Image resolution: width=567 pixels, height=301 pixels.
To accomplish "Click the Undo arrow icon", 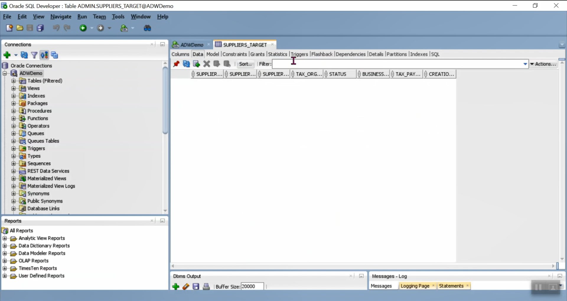I will (x=56, y=28).
